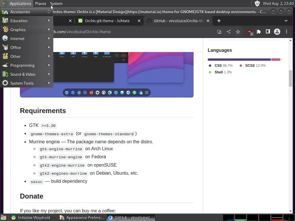
Task: Click the Accessories scissors icon
Action: [5, 12]
